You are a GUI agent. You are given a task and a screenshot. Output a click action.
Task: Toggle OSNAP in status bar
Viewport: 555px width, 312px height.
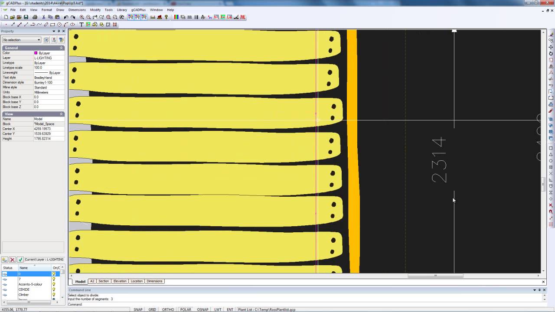click(x=202, y=309)
